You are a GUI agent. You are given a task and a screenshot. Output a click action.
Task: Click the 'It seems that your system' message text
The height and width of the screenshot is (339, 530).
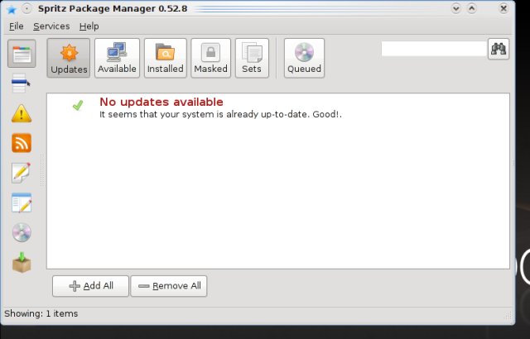[221, 114]
